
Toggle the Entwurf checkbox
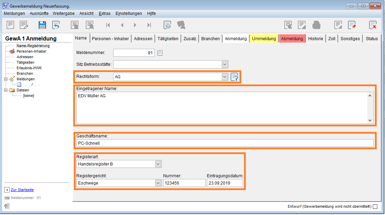click(x=375, y=207)
